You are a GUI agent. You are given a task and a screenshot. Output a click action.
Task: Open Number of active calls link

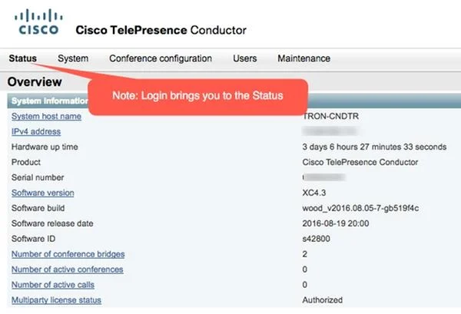53,285
